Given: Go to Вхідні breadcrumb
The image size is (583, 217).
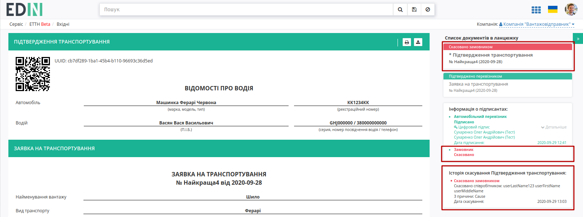Looking at the screenshot, I should click(63, 24).
